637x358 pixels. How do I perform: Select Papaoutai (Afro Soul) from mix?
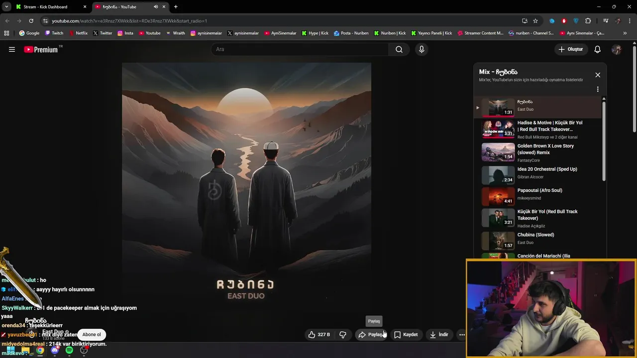537,196
